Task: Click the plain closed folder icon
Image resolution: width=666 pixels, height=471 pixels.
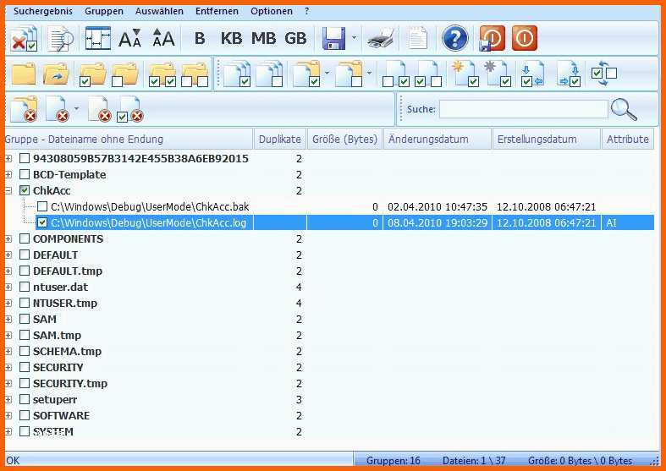Action: (x=24, y=74)
